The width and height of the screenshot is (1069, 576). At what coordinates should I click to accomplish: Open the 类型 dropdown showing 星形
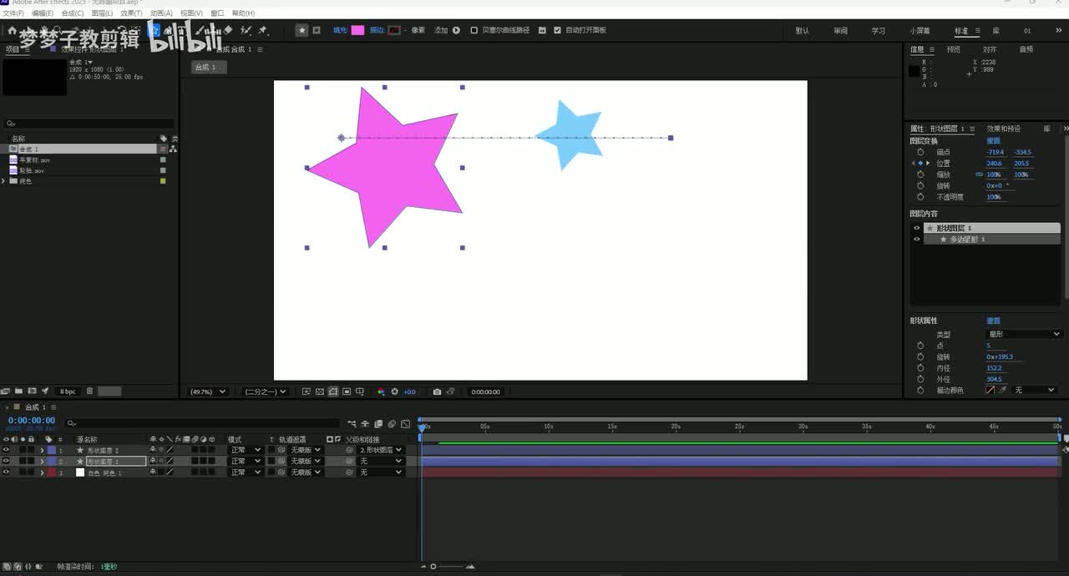(1024, 334)
